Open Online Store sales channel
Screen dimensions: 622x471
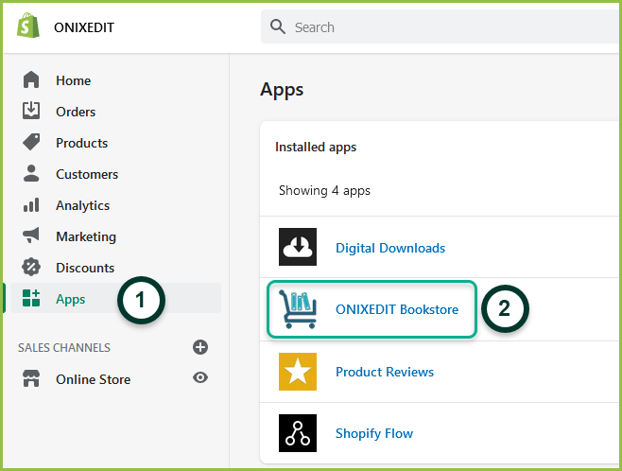pos(93,379)
